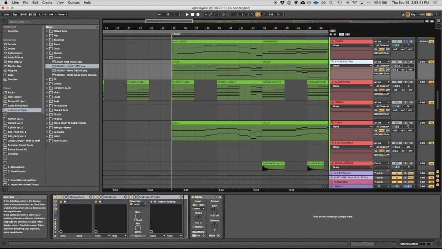This screenshot has height=249, width=442.
Task: Click the Del button above the mixer
Action: click(x=333, y=31)
